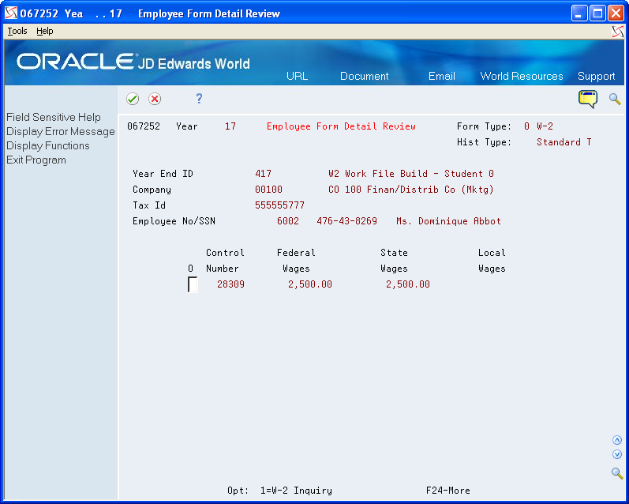The image size is (629, 504).
Task: Select Exit Program in the sidebar
Action: click(36, 160)
